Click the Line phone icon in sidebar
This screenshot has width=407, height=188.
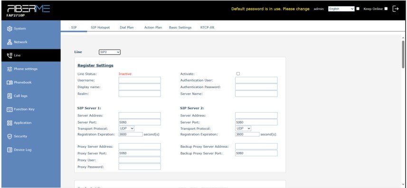point(9,55)
